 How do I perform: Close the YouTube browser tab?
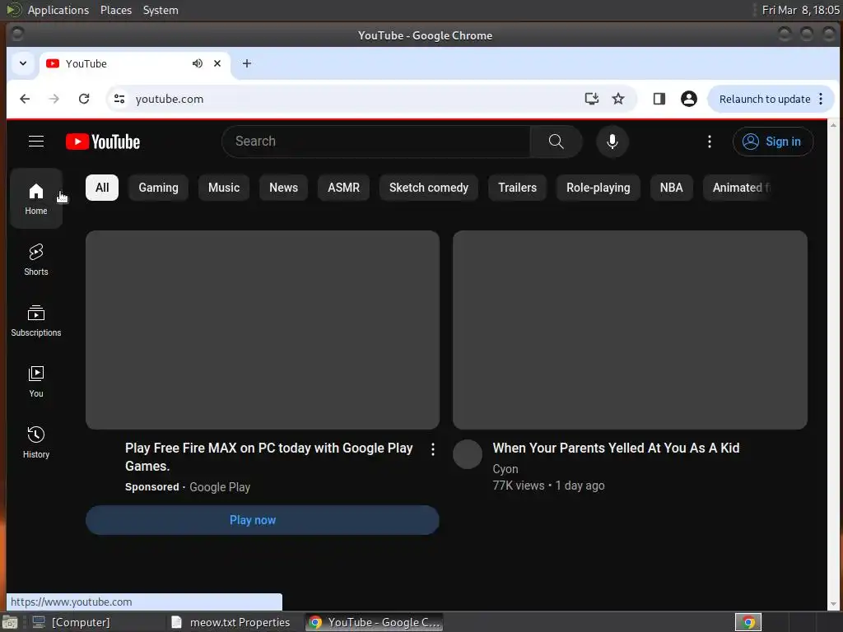pyautogui.click(x=217, y=63)
